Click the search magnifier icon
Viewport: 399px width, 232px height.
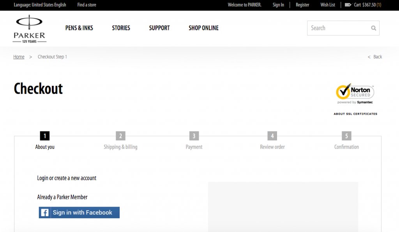[x=373, y=28]
